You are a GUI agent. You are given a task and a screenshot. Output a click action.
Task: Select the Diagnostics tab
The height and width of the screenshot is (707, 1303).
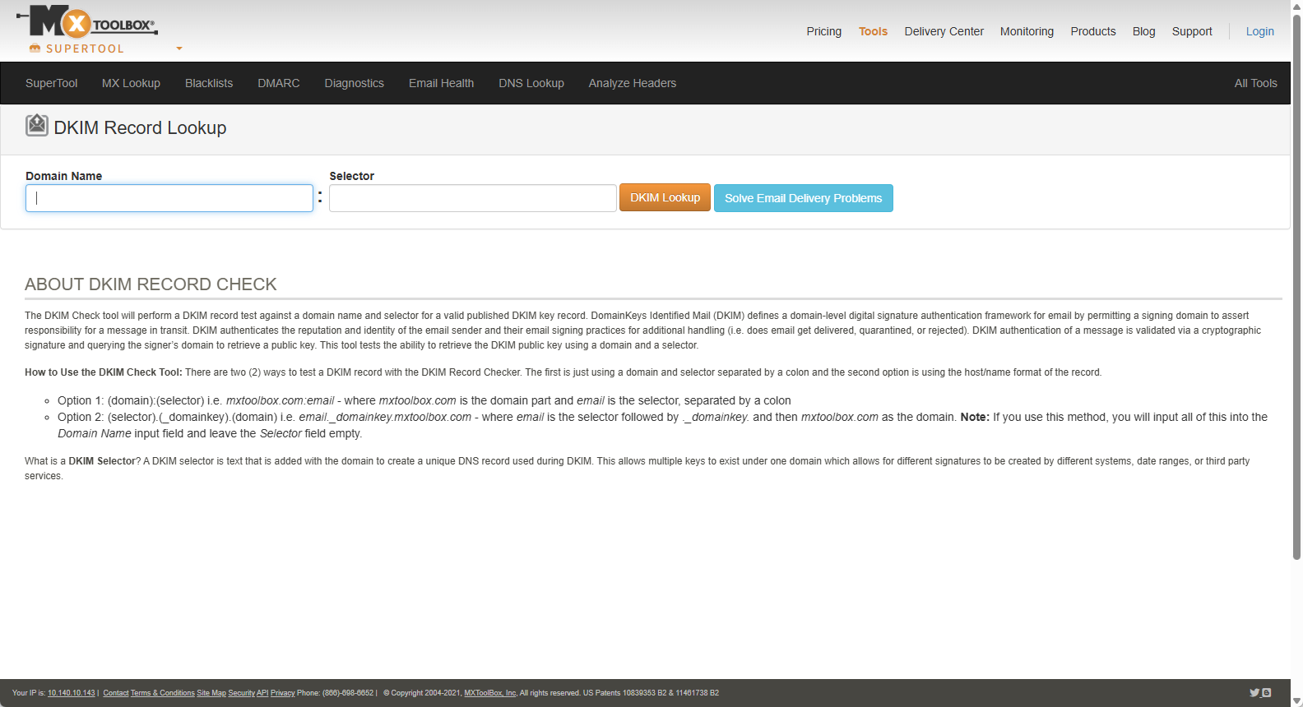355,83
